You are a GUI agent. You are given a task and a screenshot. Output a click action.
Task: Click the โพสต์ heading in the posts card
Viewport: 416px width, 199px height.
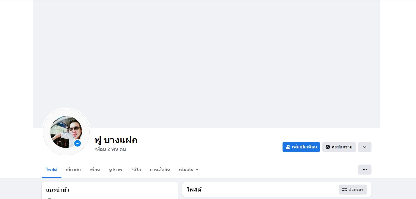pyautogui.click(x=194, y=190)
